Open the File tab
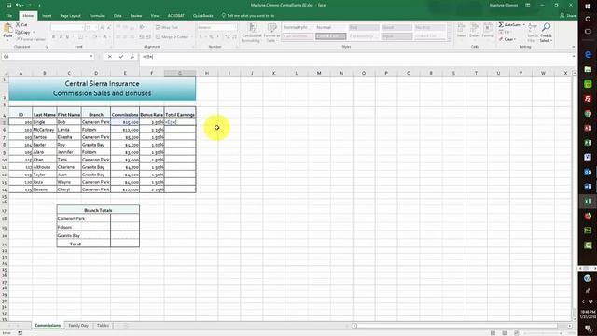This screenshot has height=336, width=597. point(9,16)
